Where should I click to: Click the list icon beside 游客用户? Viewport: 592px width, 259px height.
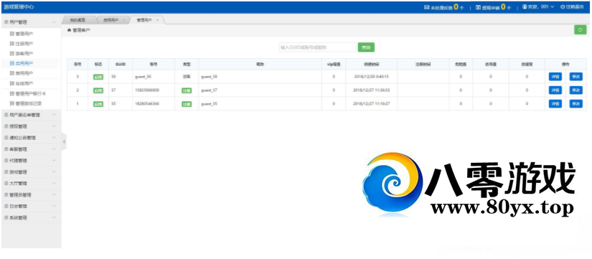12,54
